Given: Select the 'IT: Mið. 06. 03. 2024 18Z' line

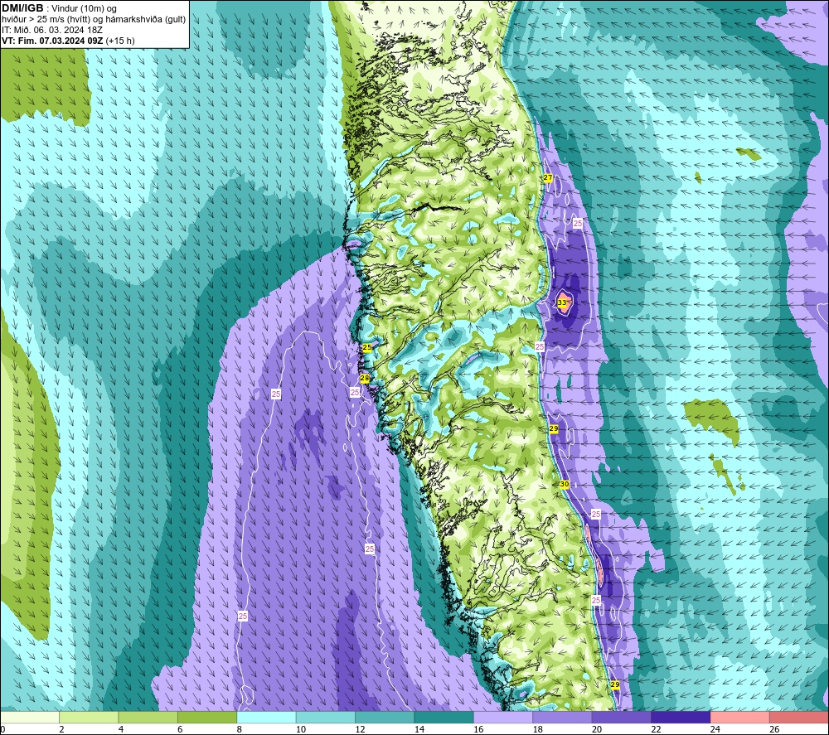Looking at the screenshot, I should [x=51, y=30].
